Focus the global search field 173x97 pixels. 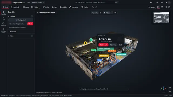(97, 2)
